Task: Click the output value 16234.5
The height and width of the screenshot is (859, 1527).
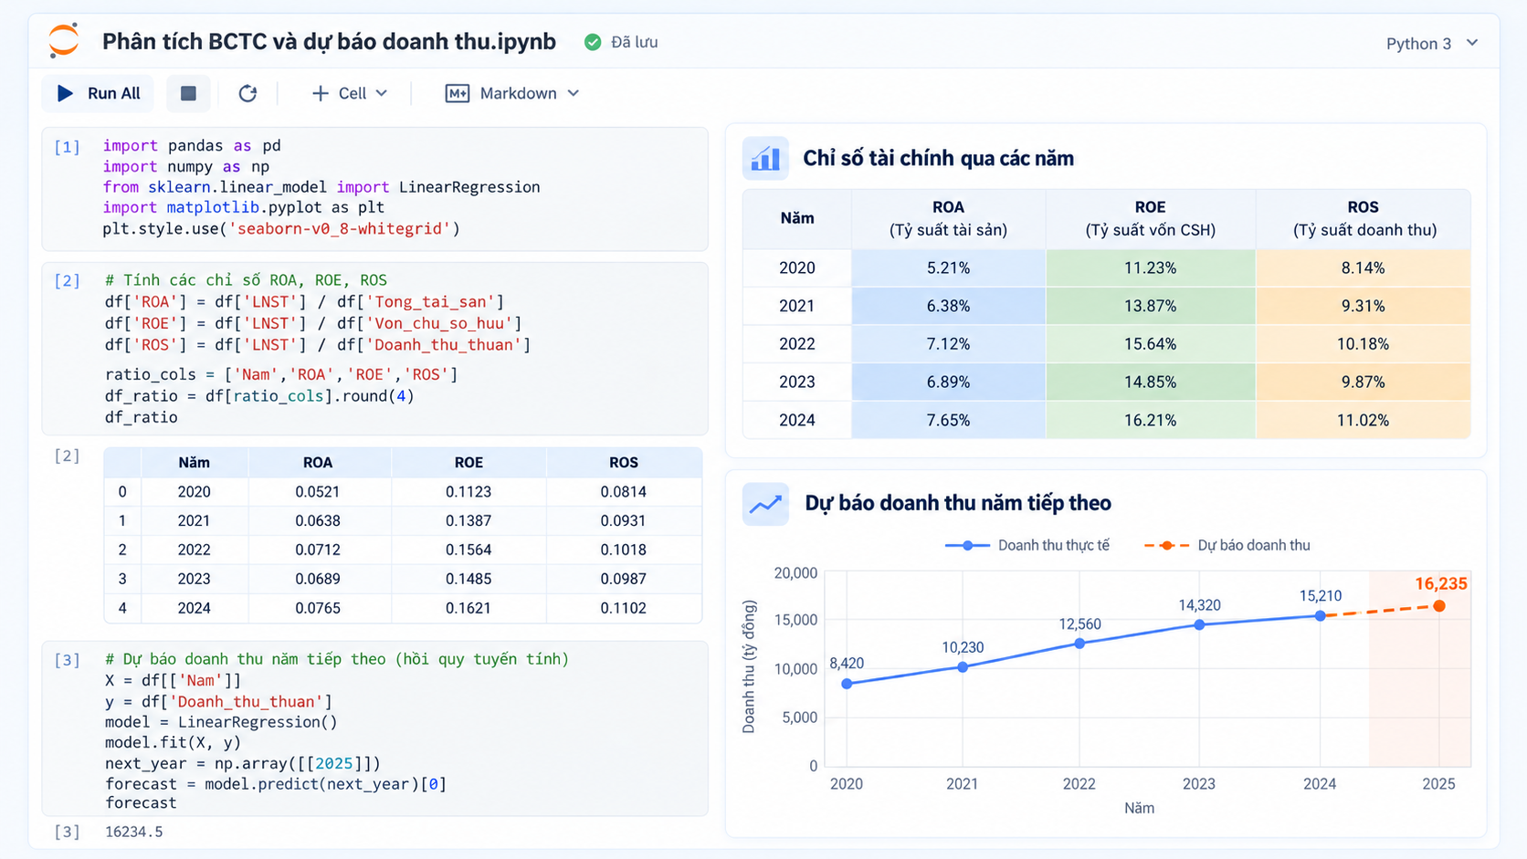Action: pyautogui.click(x=134, y=832)
